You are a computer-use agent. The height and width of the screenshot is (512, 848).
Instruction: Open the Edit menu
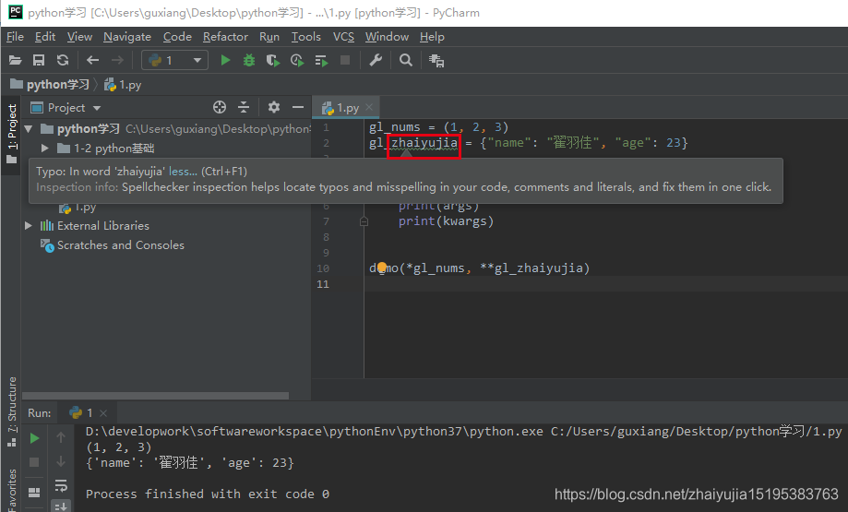click(45, 37)
